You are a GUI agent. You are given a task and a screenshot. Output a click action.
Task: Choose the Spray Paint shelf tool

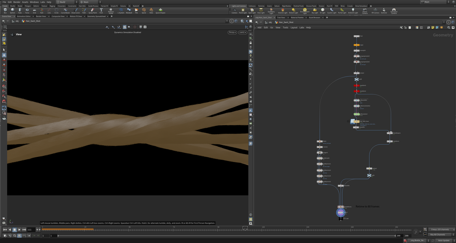[x=93, y=11]
